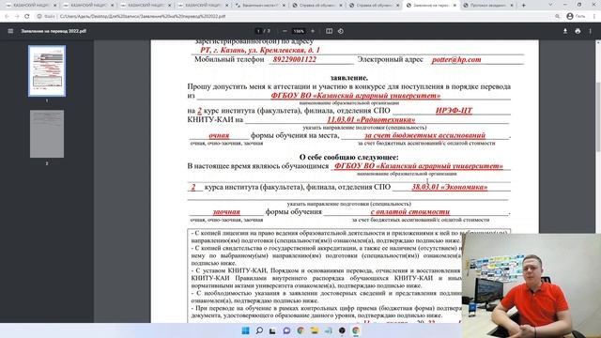Close the Протокол заседани tab

pos(512,6)
